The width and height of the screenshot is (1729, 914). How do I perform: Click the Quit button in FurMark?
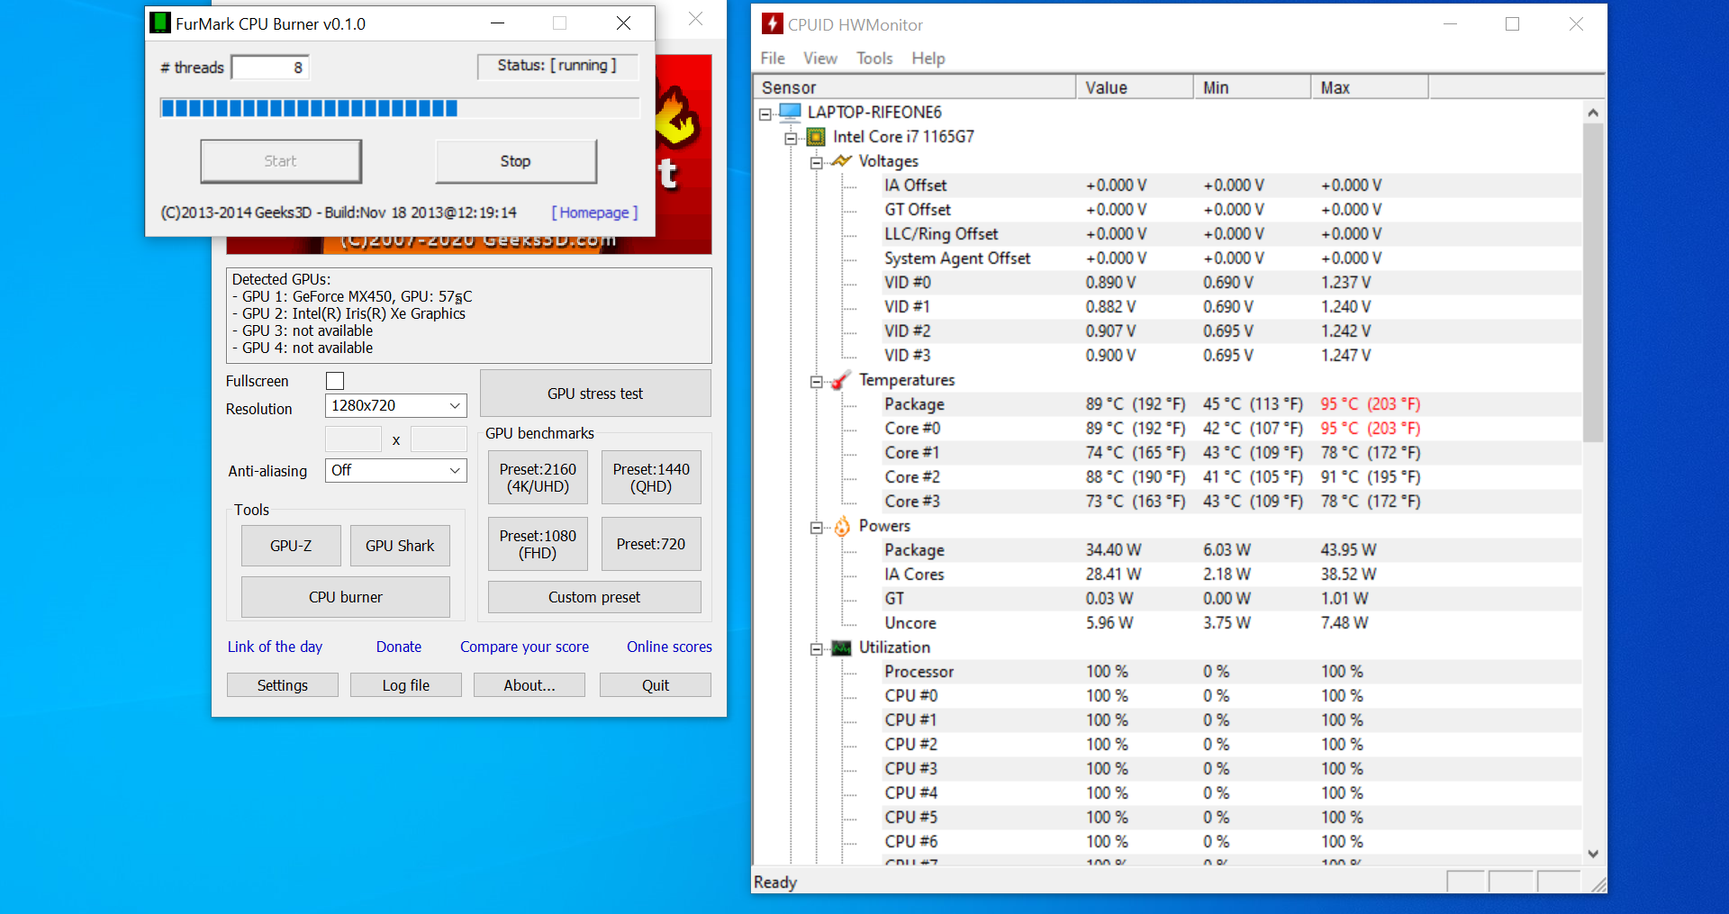[656, 685]
